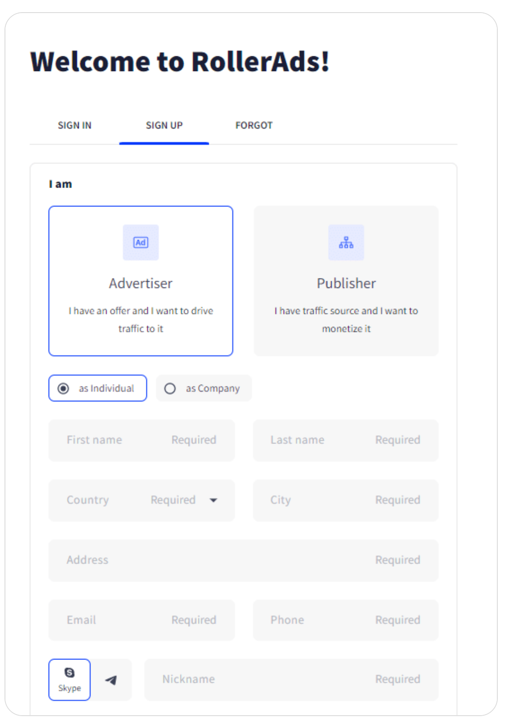Select the Telegram messenger icon
This screenshot has height=717, width=505.
[x=111, y=680]
